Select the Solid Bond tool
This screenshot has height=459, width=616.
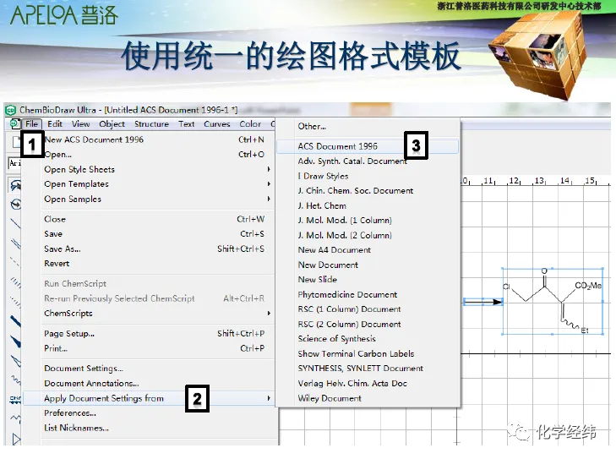15,224
